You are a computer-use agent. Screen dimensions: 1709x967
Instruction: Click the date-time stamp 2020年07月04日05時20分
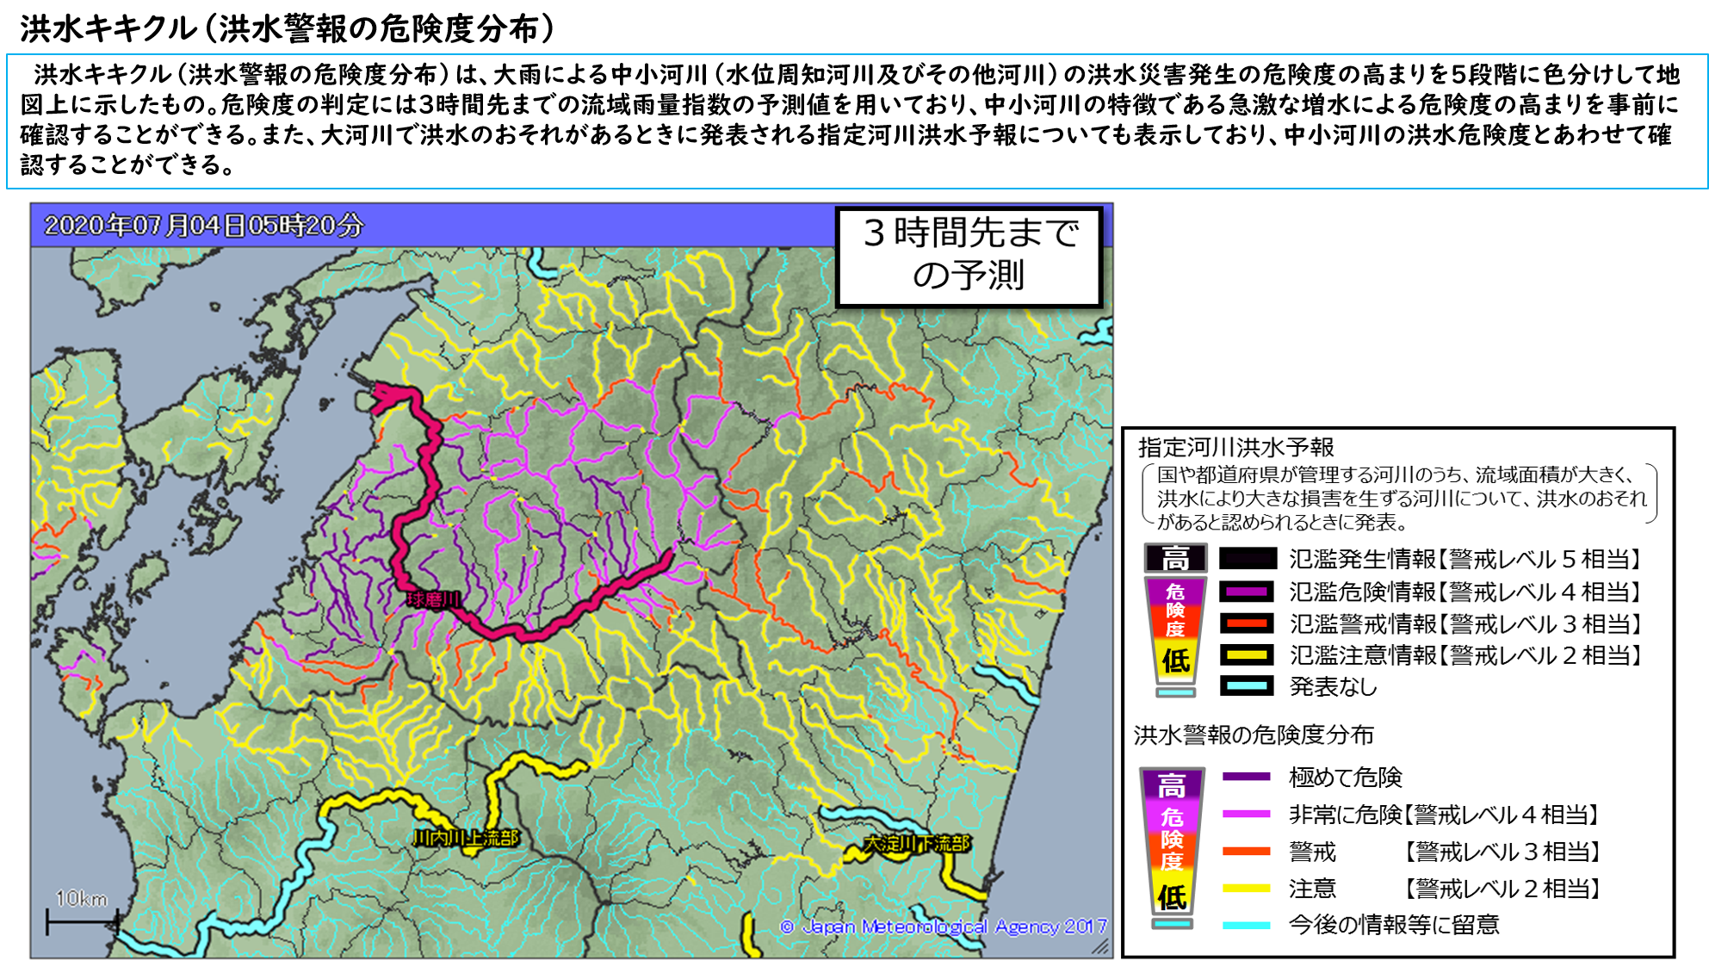(x=204, y=226)
